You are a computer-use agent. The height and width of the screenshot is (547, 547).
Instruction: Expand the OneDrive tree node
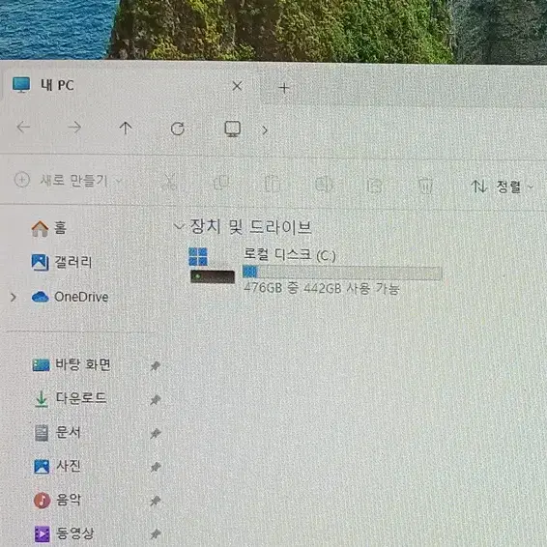(14, 298)
